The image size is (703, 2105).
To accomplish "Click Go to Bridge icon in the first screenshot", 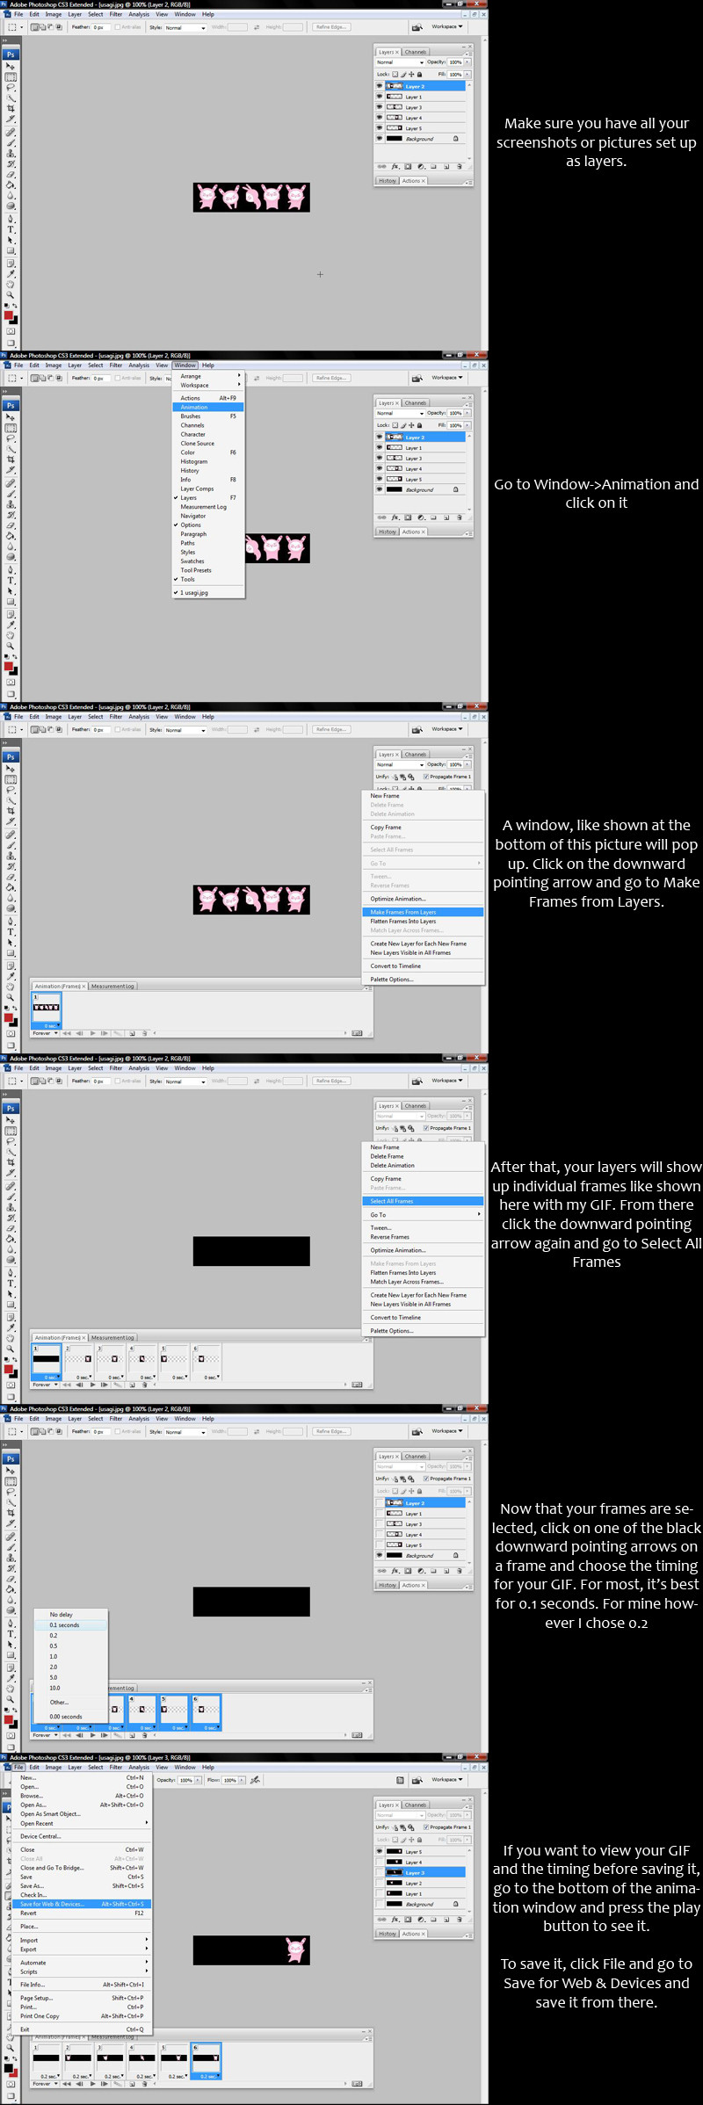I will [417, 27].
